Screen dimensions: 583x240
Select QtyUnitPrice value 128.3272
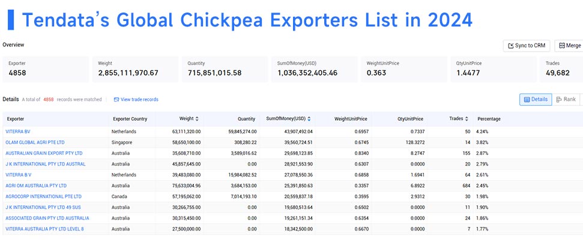[415, 142]
